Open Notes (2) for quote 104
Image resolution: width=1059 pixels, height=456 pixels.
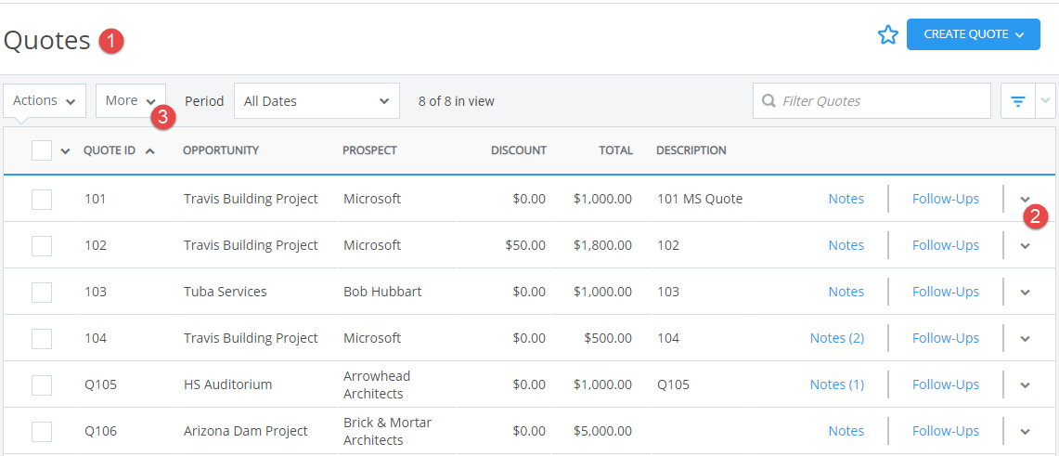[x=837, y=338]
